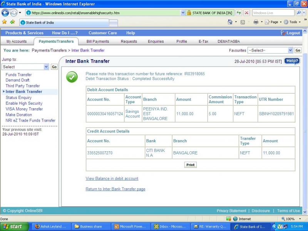308x231 pixels.
Task: Open a new blank browser tab
Action: [113, 23]
